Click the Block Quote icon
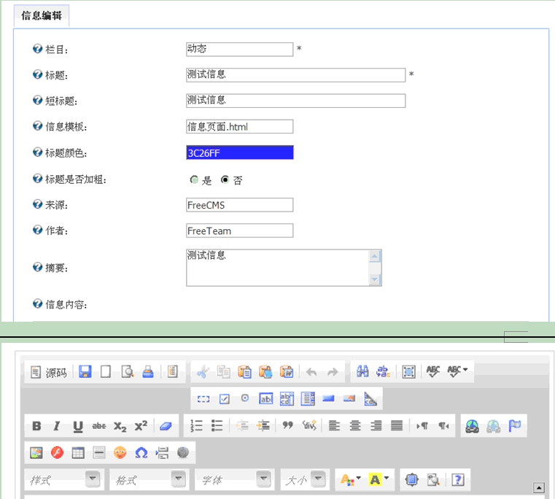555x499 pixels. click(288, 425)
